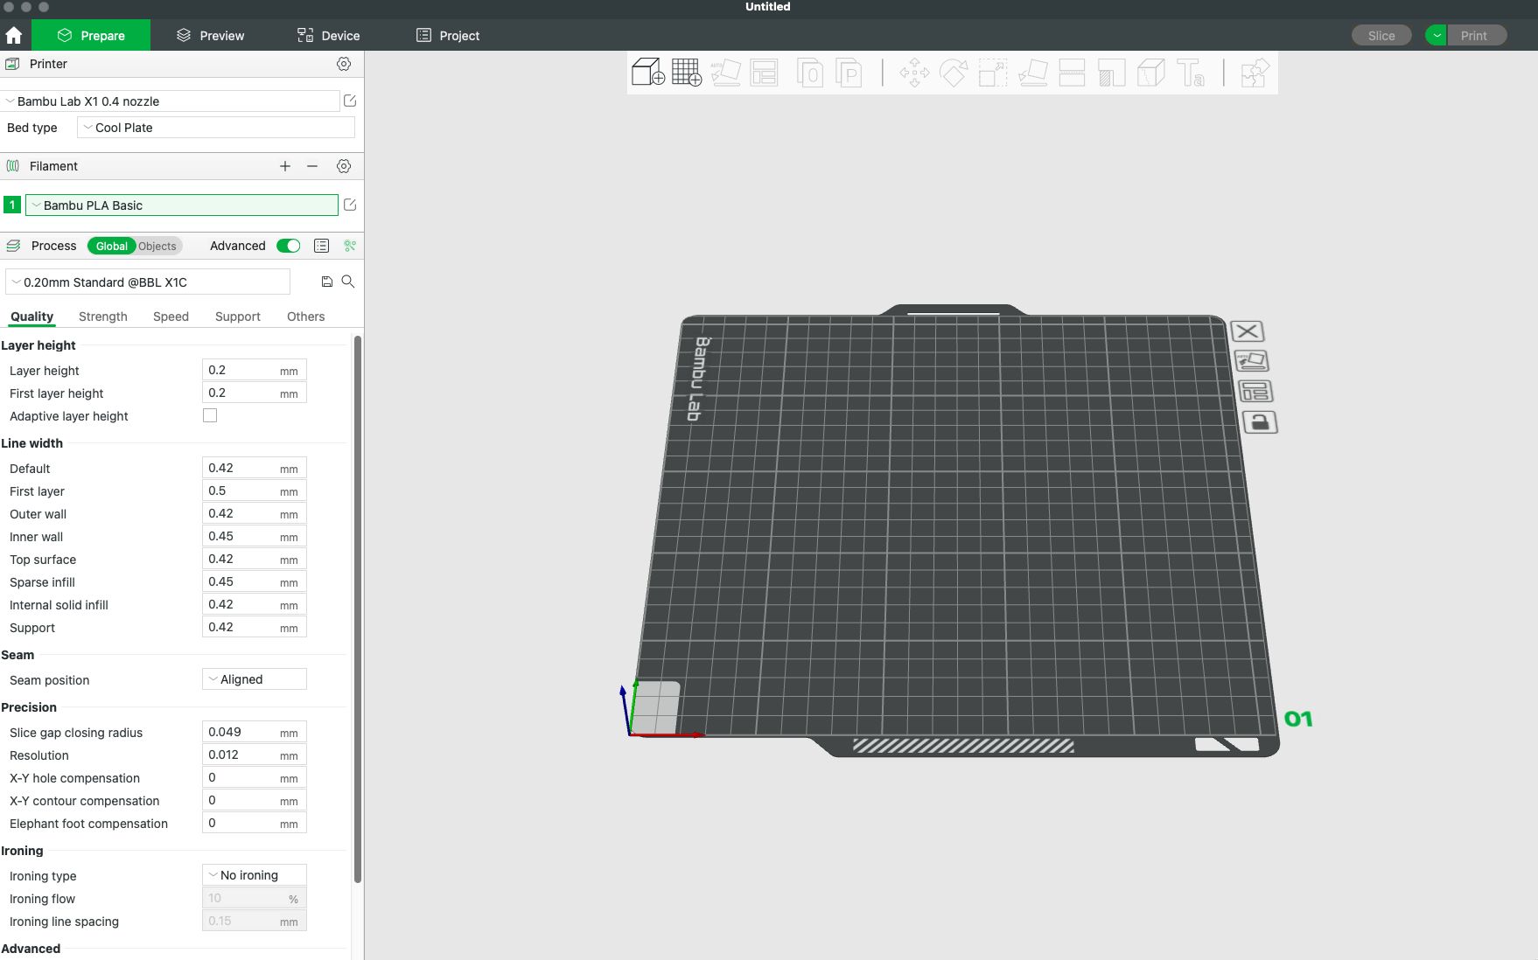Lock the plate using padlock icon
1538x960 pixels.
[x=1260, y=423]
